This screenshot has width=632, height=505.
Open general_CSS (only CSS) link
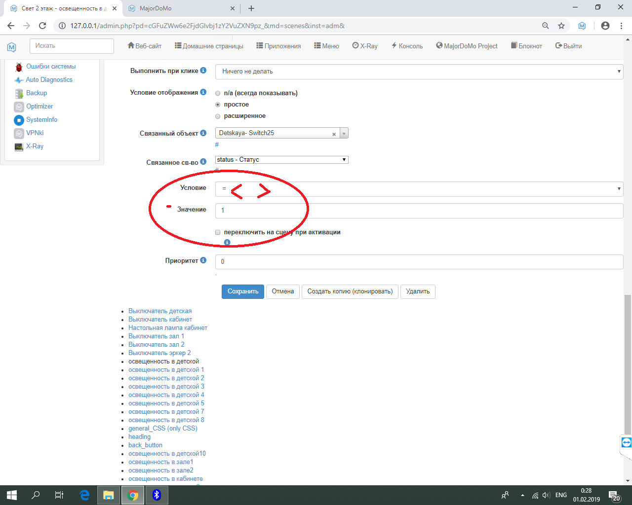point(163,429)
